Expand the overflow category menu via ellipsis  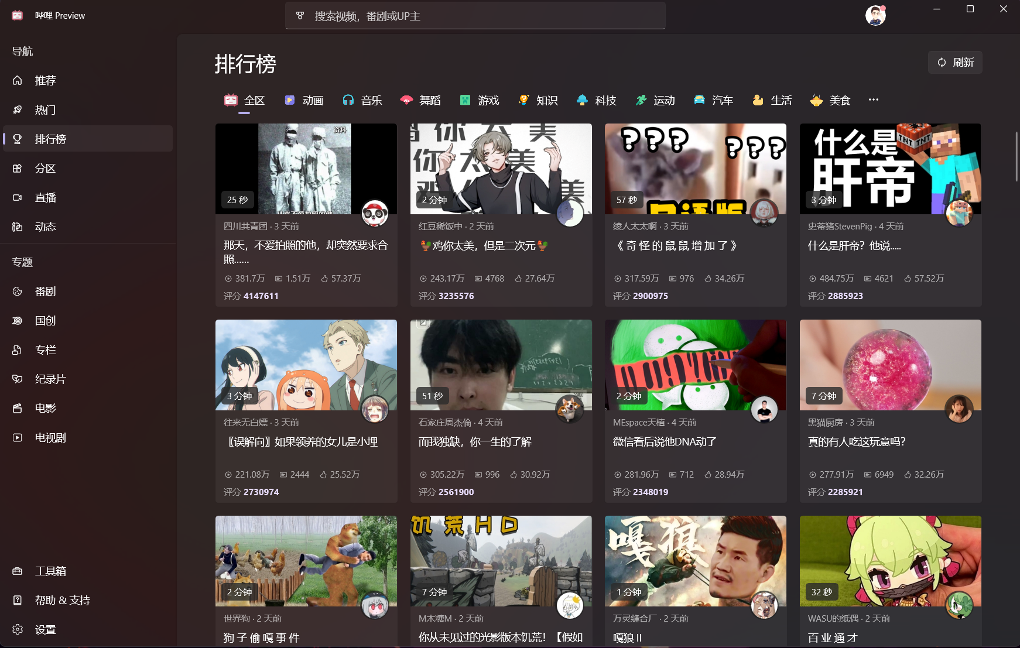coord(873,100)
